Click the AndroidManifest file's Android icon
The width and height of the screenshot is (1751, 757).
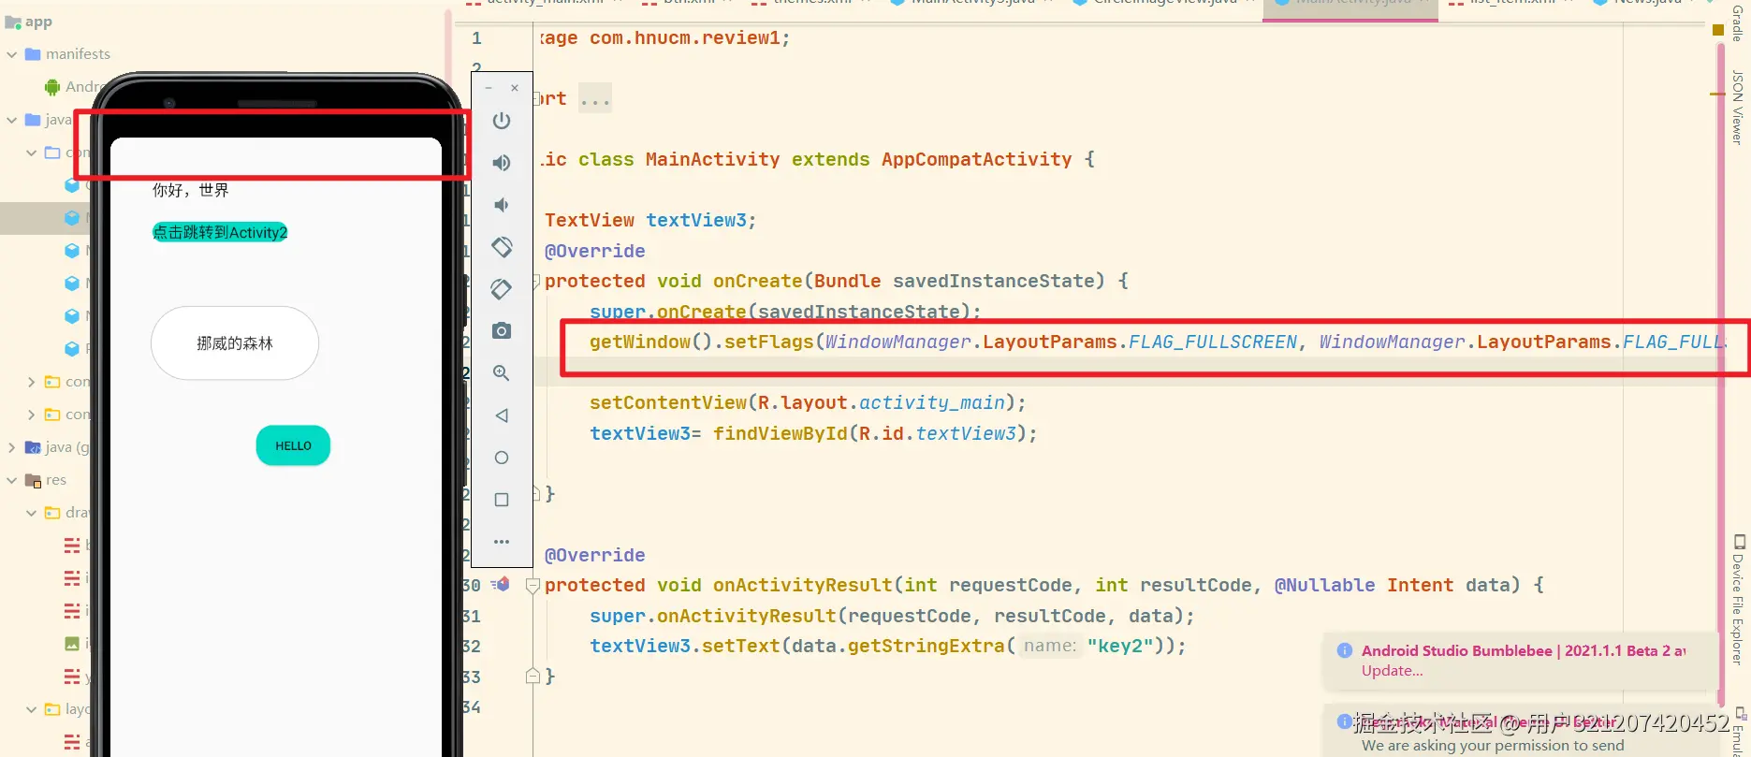(x=52, y=87)
